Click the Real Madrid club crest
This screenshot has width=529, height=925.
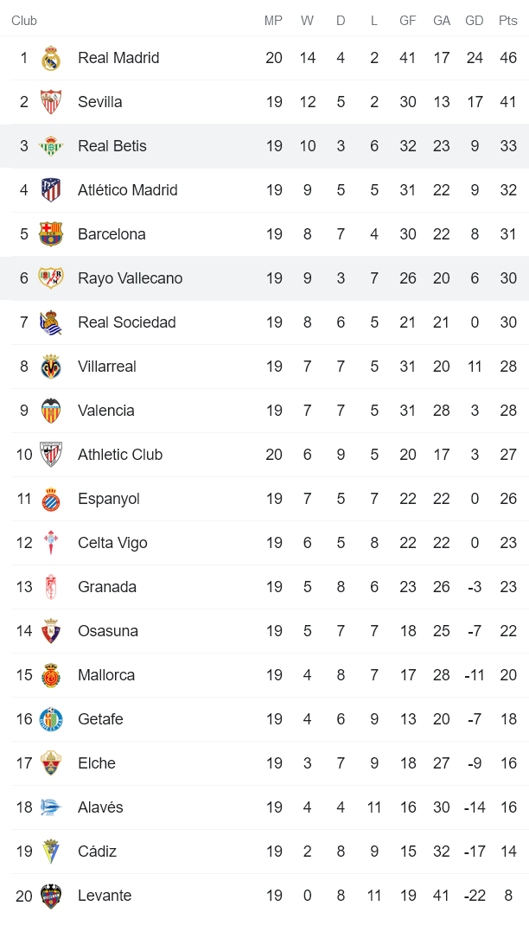click(x=51, y=58)
